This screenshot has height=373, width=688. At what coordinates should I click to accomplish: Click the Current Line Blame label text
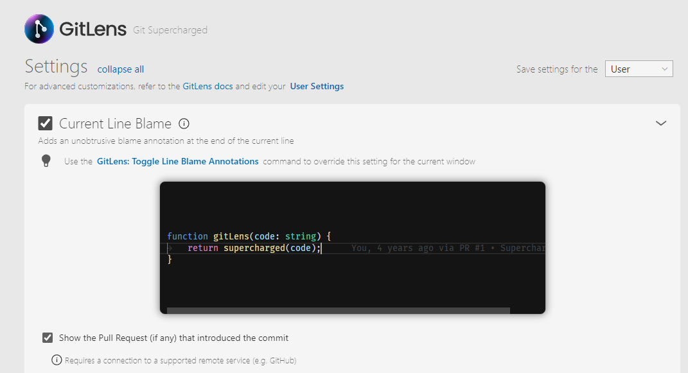pos(115,123)
